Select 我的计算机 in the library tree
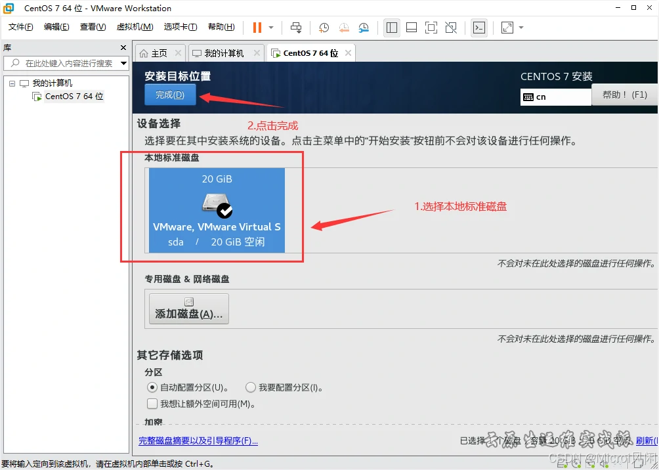The width and height of the screenshot is (659, 470). (x=52, y=83)
